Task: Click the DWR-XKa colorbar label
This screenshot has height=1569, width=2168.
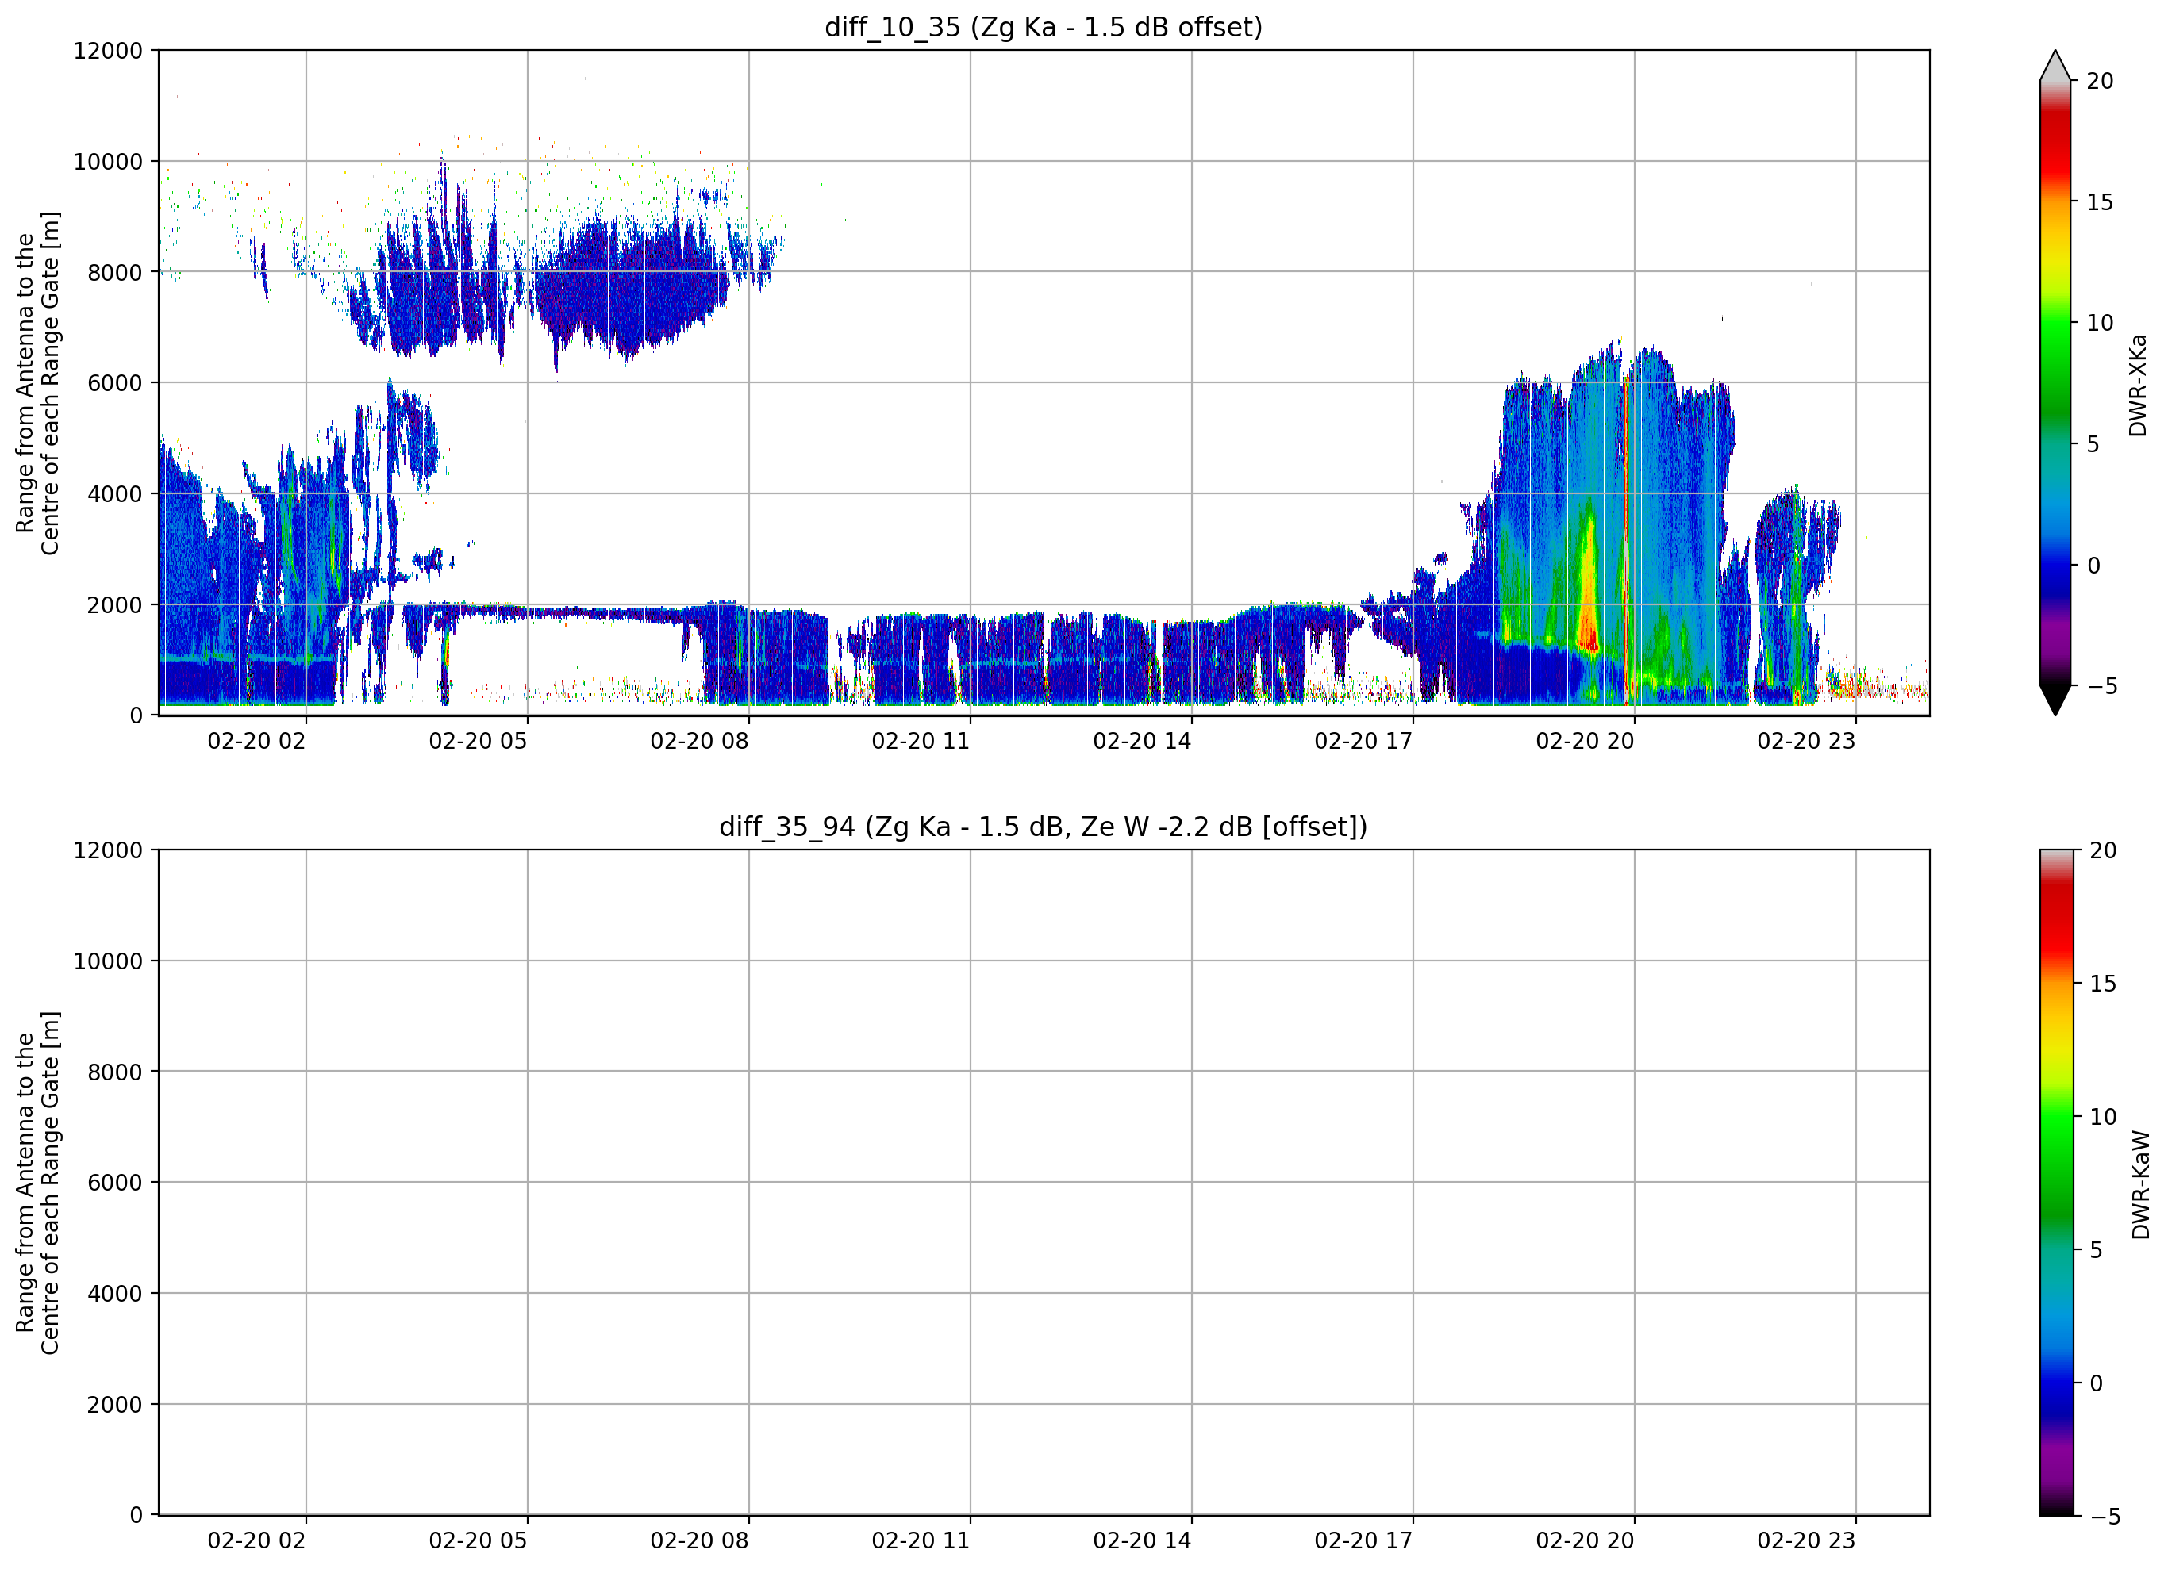Action: [2137, 385]
